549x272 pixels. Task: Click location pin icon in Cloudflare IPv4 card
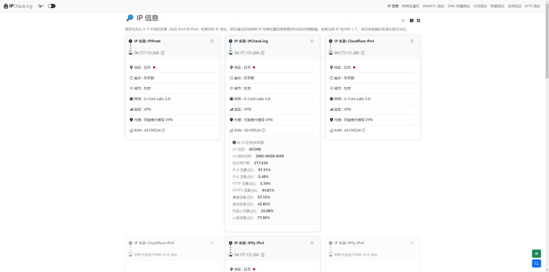point(331,67)
